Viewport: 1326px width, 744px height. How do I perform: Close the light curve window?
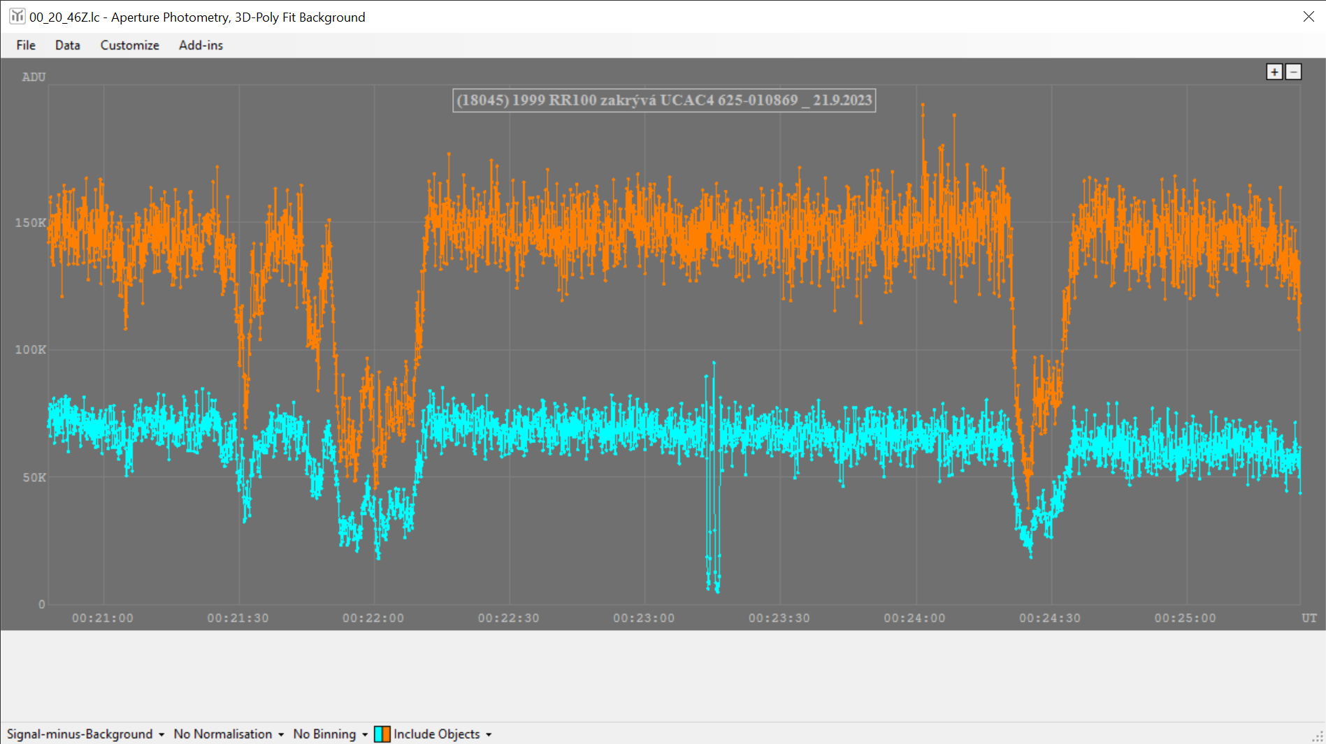coord(1309,17)
